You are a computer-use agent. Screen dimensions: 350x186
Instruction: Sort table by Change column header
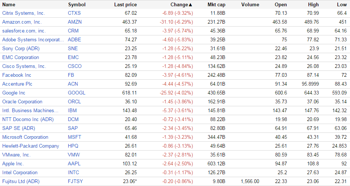pyautogui.click(x=181, y=5)
